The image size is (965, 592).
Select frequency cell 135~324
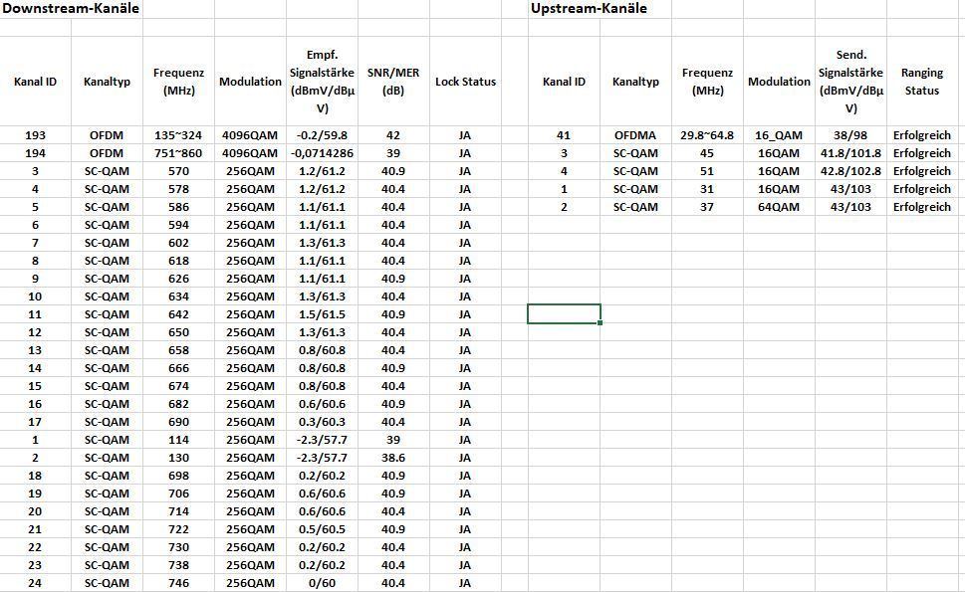pyautogui.click(x=178, y=135)
